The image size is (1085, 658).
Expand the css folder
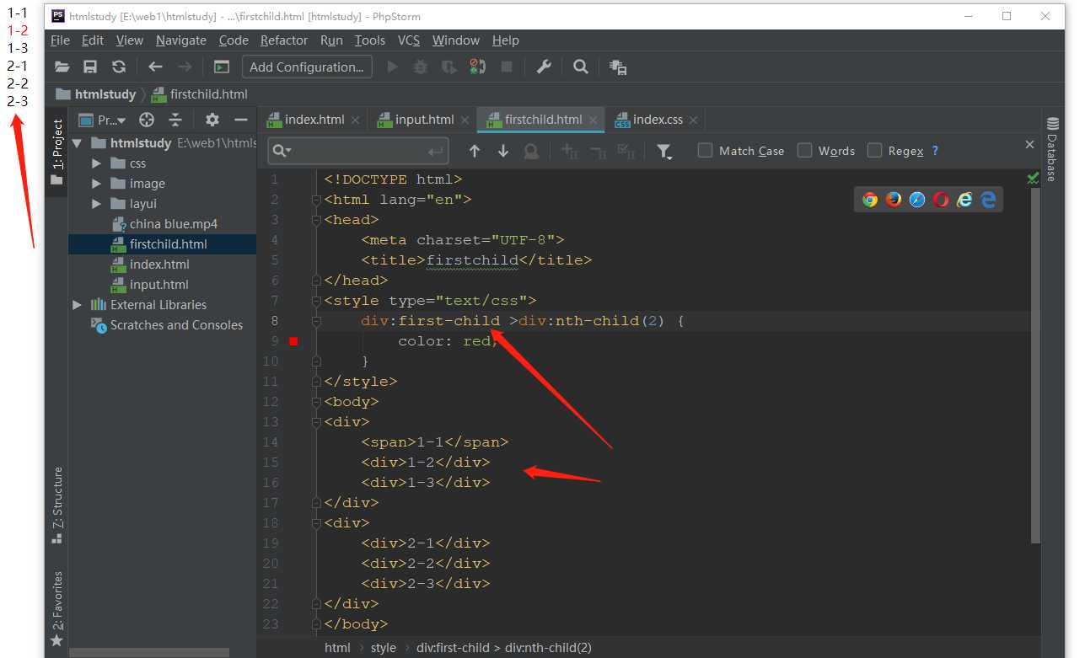(96, 163)
